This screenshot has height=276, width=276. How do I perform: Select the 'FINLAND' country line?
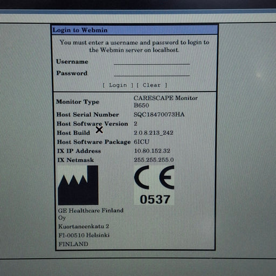(x=73, y=244)
